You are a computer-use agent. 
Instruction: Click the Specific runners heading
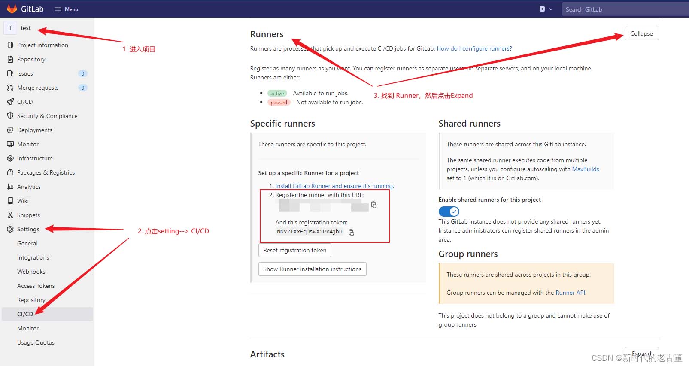[x=282, y=124]
